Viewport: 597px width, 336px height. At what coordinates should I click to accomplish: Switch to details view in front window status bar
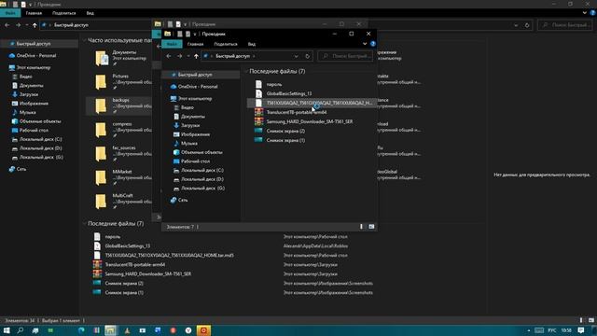click(361, 227)
